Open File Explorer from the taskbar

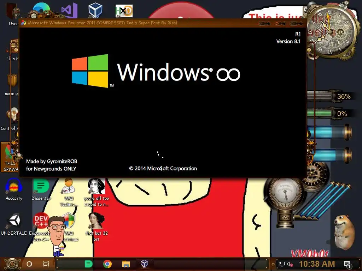[126, 264]
